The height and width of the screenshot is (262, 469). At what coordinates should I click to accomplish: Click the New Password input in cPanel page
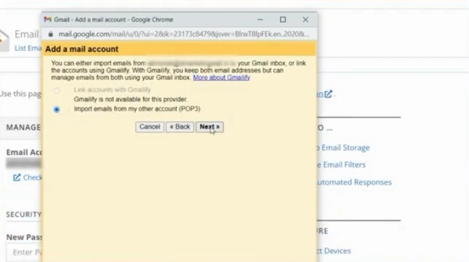click(x=24, y=252)
